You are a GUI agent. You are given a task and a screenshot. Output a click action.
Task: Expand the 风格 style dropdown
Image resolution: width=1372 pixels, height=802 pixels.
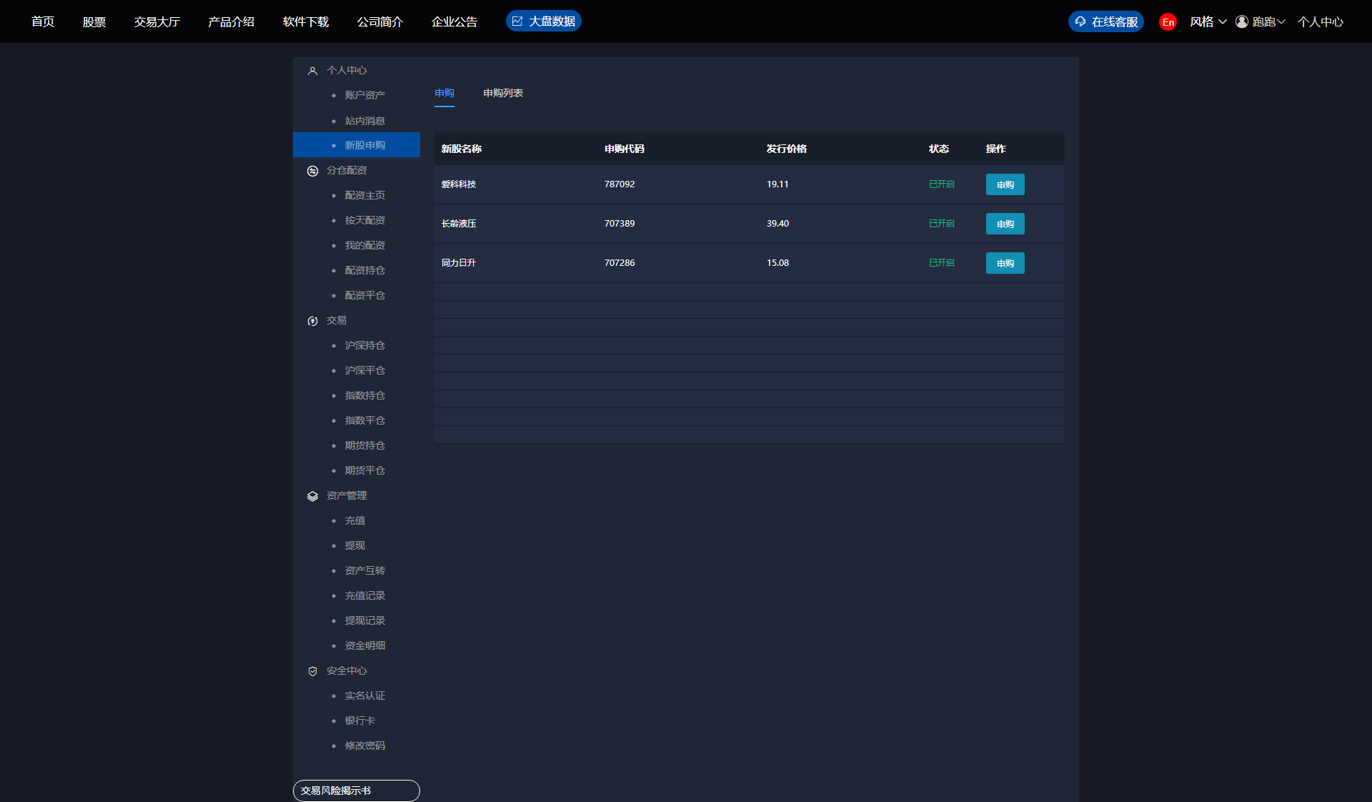tap(1208, 22)
